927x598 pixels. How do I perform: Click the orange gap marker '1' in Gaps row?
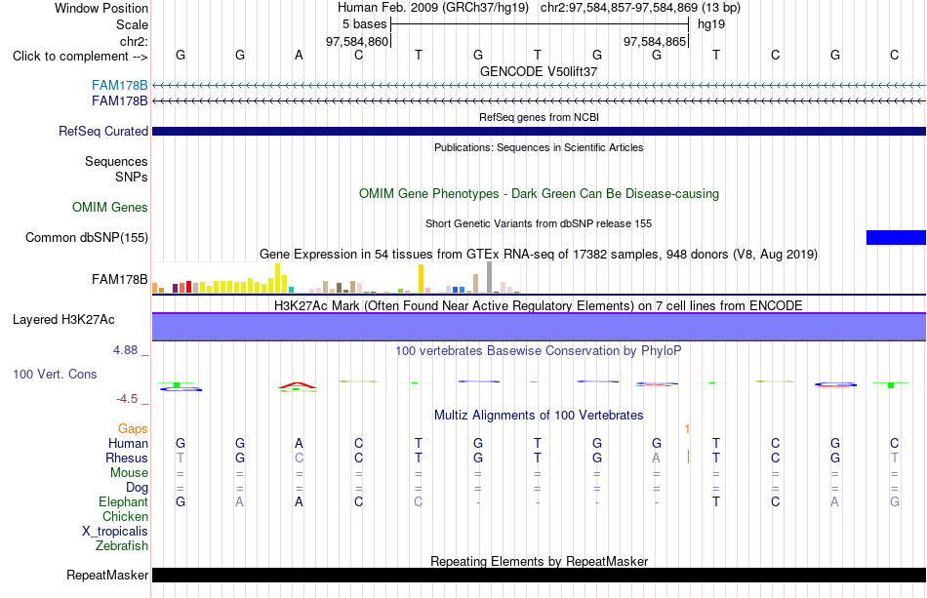[x=687, y=428]
